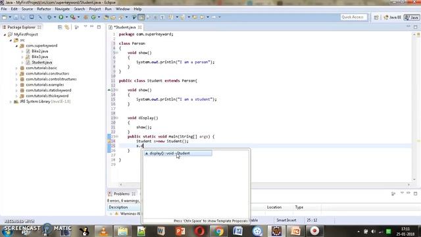Image resolution: width=421 pixels, height=237 pixels.
Task: Click the Last Edit Location icon
Action: click(x=195, y=17)
